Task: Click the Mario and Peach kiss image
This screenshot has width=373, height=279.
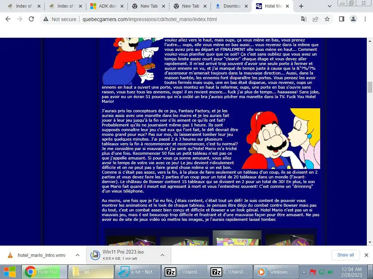Action: [x=281, y=138]
